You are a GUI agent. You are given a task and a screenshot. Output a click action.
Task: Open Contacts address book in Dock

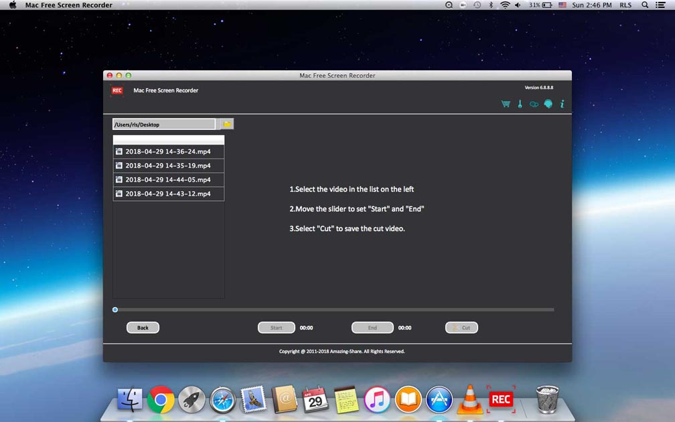click(284, 399)
